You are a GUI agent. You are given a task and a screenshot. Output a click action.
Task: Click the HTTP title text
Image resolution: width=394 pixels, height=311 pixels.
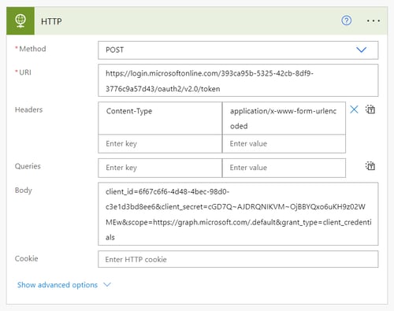51,21
